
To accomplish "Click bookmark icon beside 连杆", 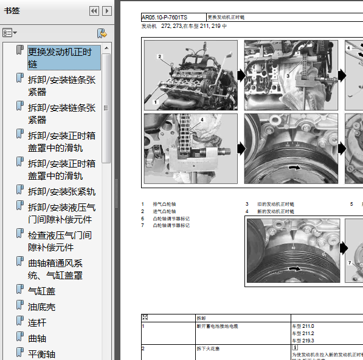I will point(20,321).
